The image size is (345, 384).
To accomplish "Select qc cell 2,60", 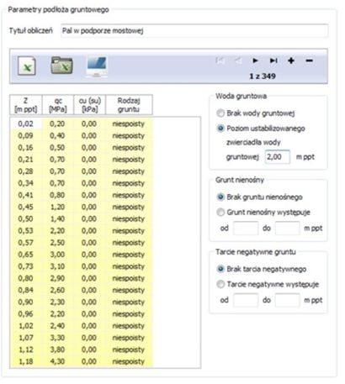I will click(57, 290).
